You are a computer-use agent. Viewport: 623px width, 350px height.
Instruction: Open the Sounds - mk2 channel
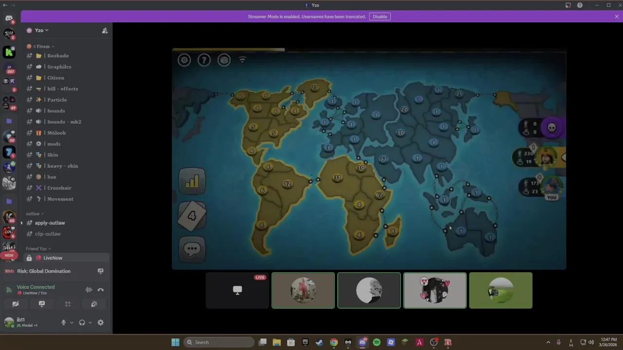68,122
